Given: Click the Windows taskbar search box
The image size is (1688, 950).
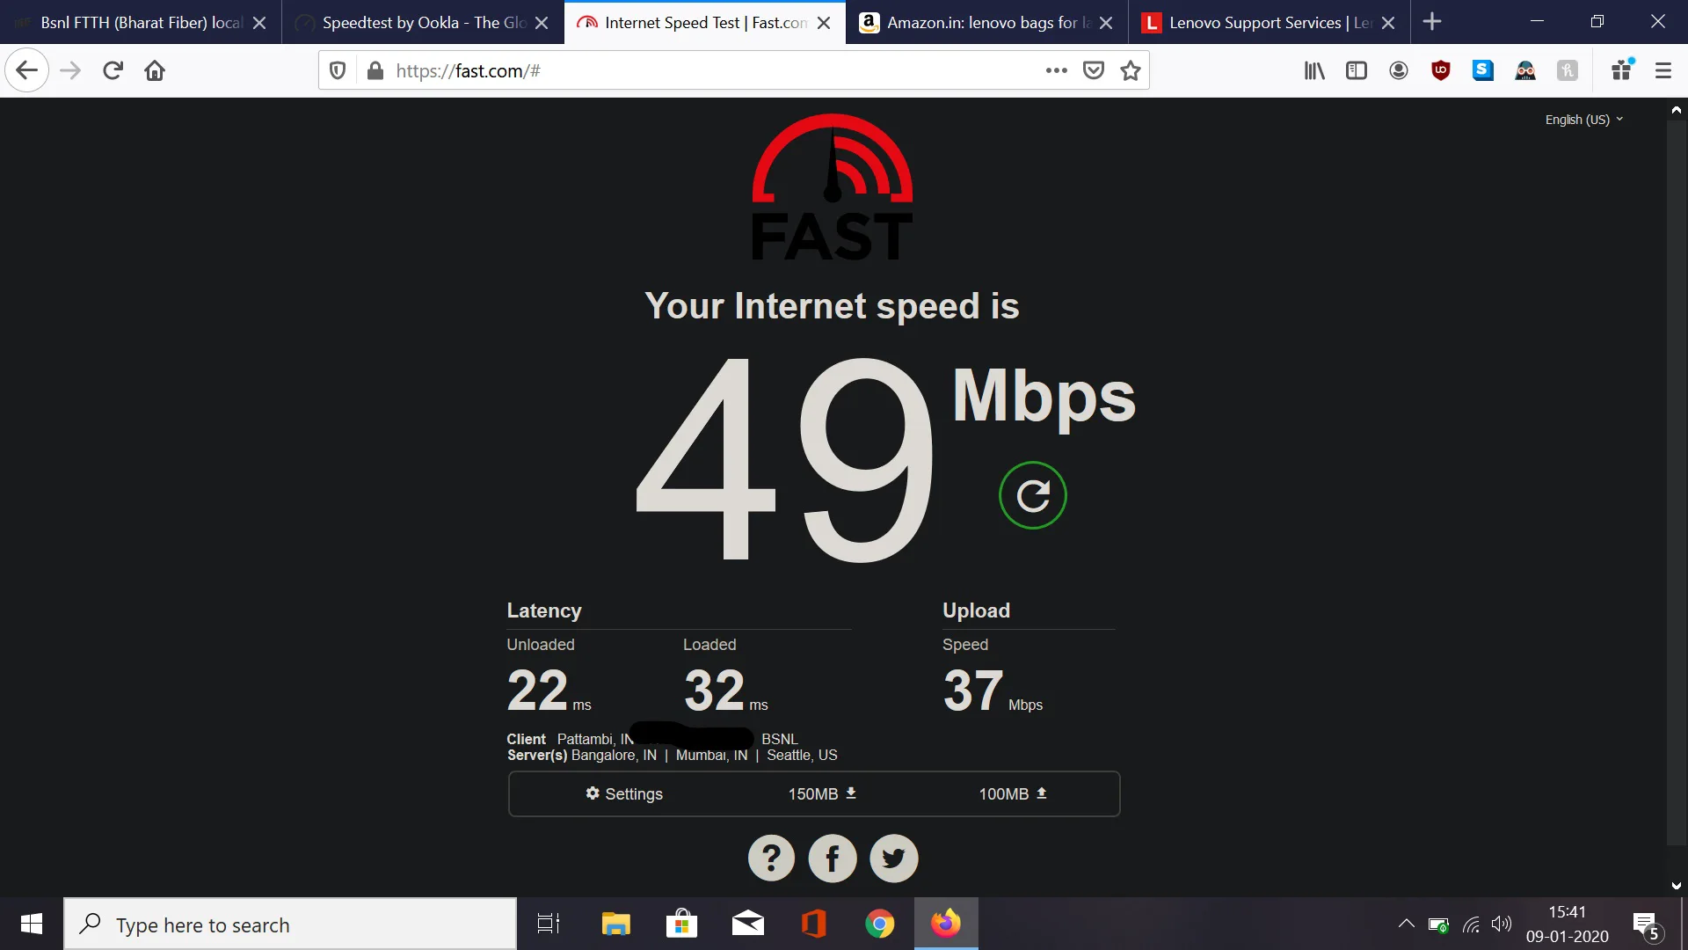Looking at the screenshot, I should pyautogui.click(x=290, y=924).
